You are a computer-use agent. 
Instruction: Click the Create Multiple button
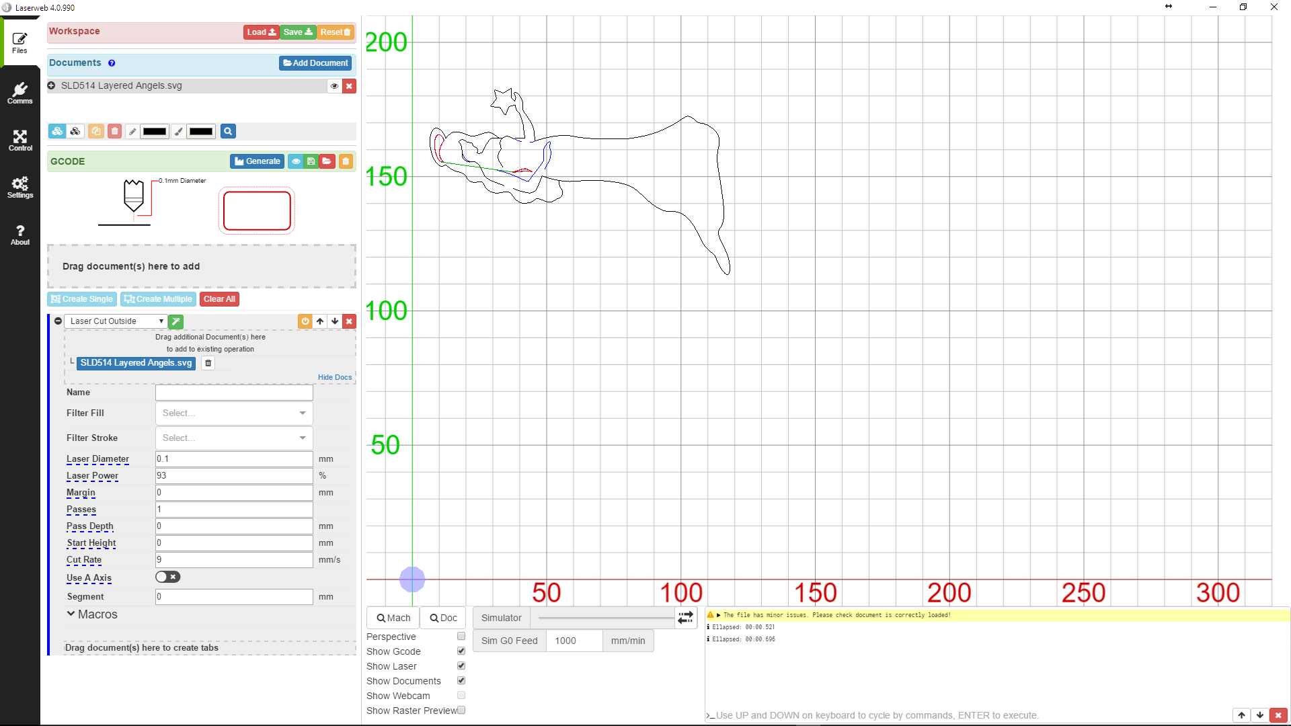158,299
